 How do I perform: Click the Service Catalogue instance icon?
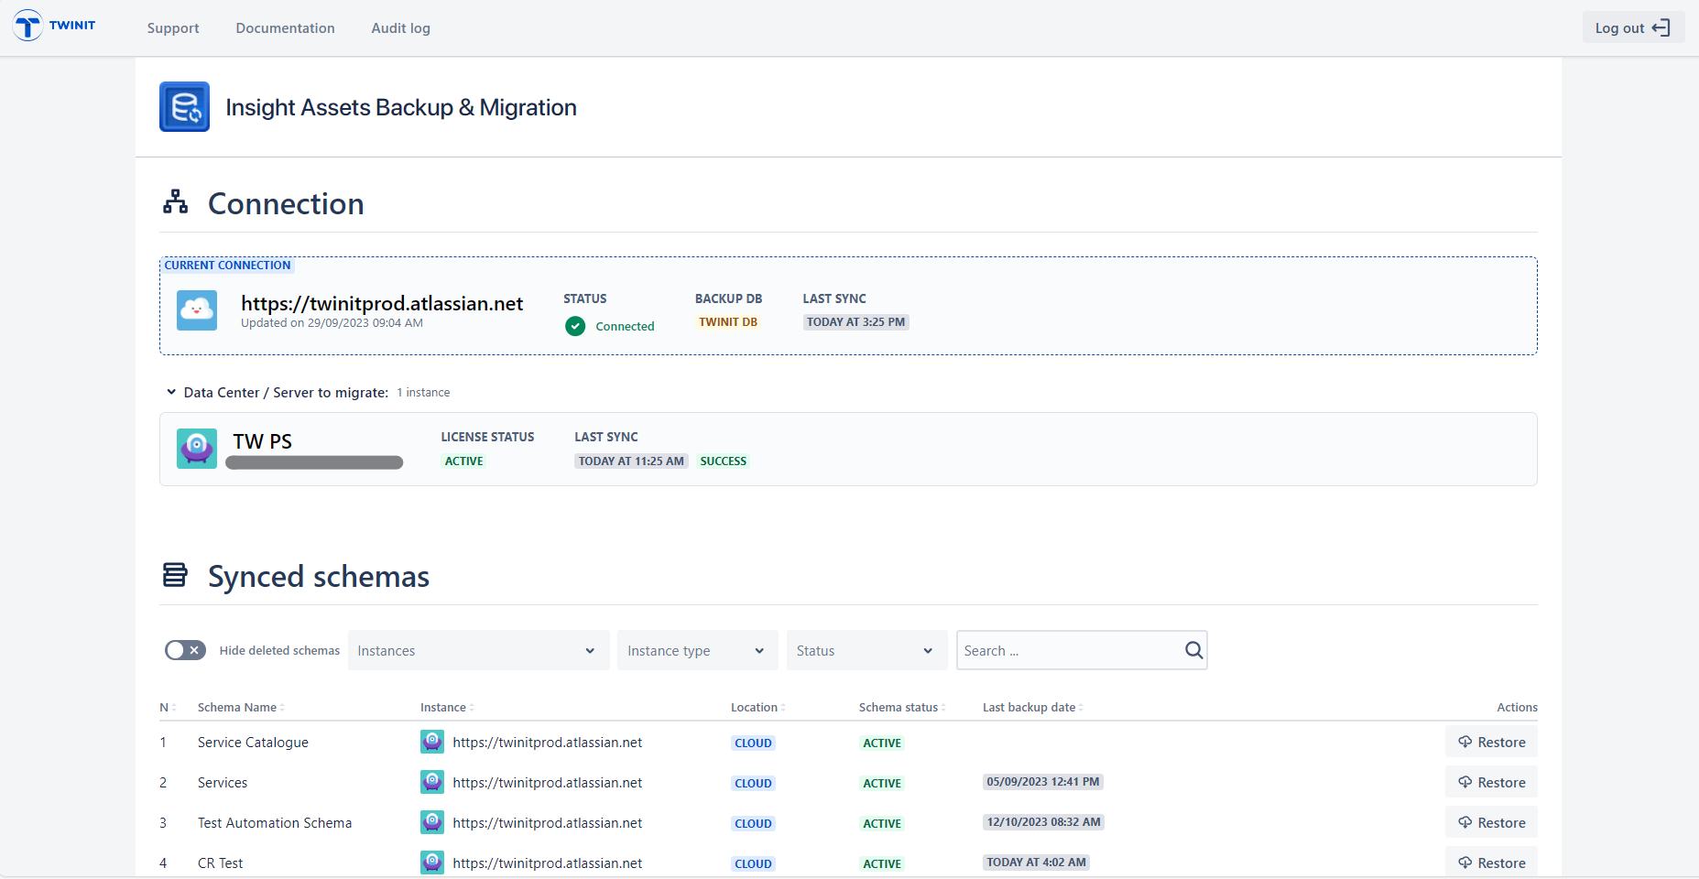pos(432,742)
